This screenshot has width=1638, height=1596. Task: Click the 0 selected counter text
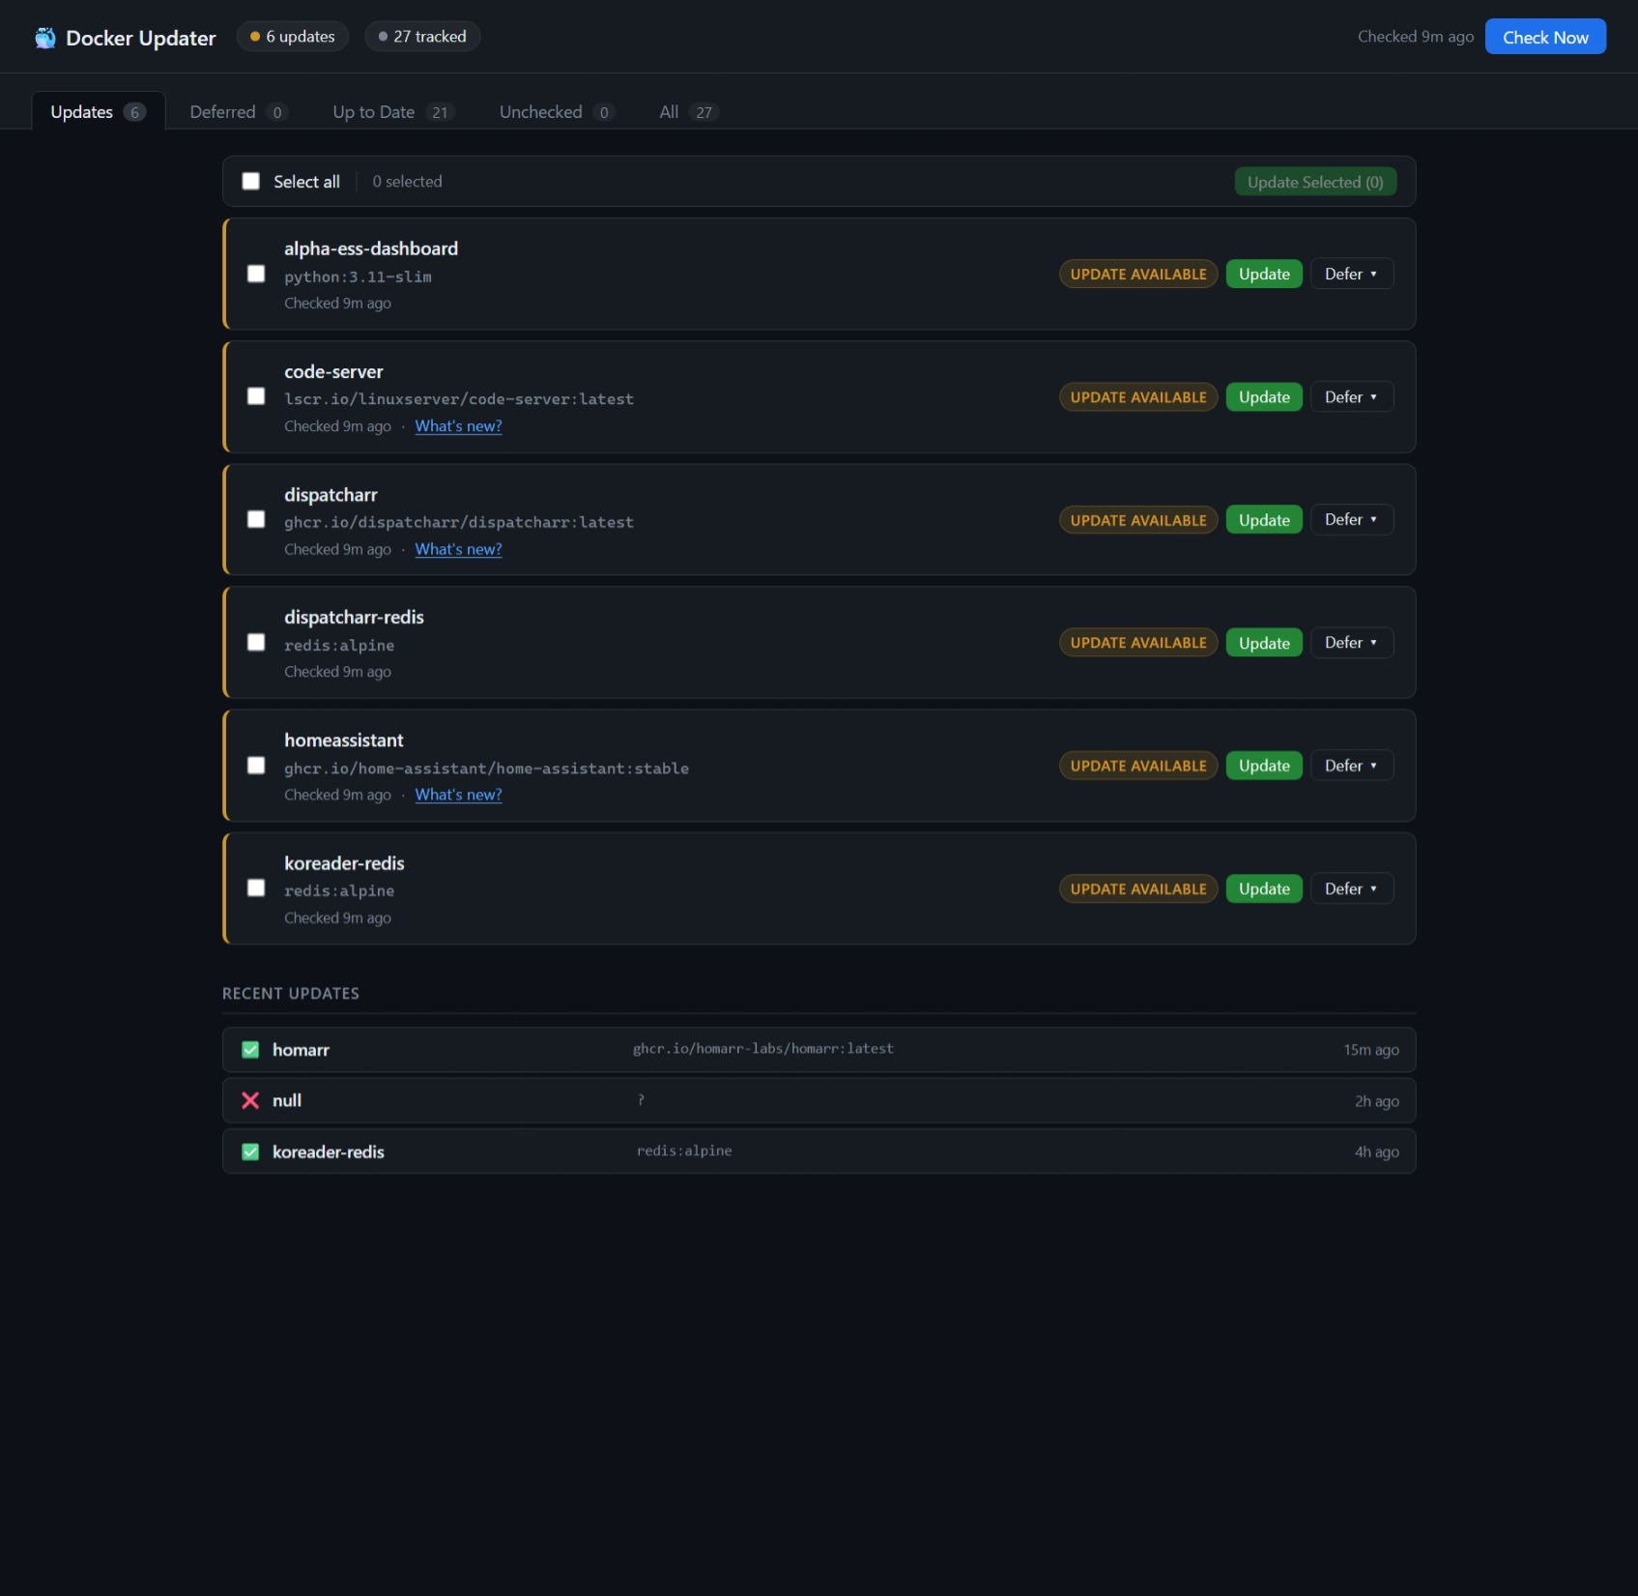click(x=407, y=182)
